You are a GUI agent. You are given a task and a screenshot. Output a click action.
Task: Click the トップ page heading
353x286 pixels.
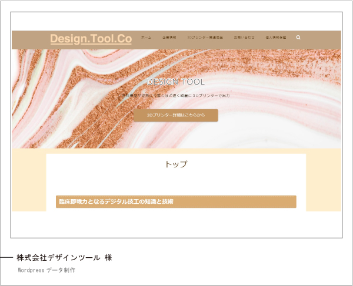tap(176, 164)
